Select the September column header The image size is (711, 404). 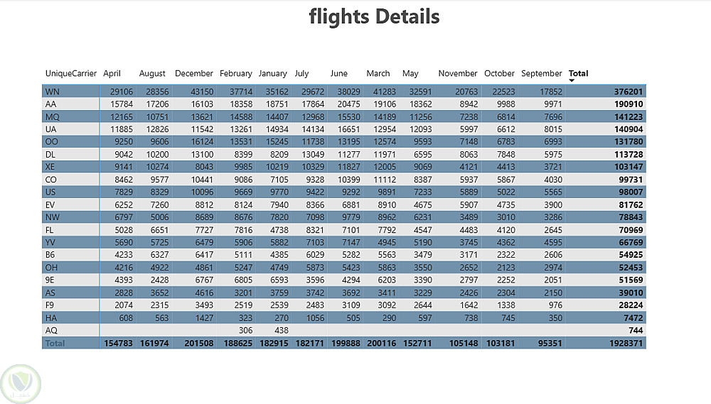click(541, 73)
